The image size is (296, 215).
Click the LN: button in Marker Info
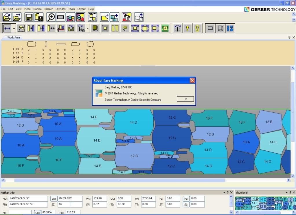coord(54,199)
